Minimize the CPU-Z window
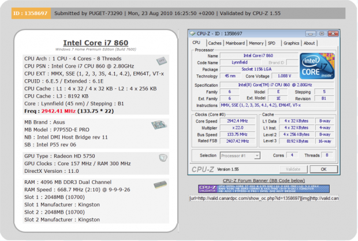The width and height of the screenshot is (358, 241). click(311, 34)
